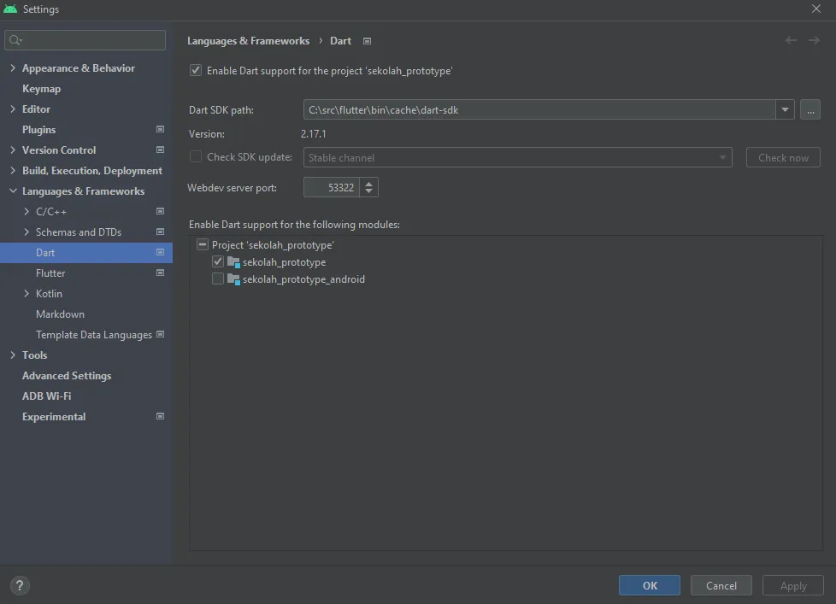This screenshot has height=604, width=836.
Task: Click the Cancel button
Action: pos(721,585)
